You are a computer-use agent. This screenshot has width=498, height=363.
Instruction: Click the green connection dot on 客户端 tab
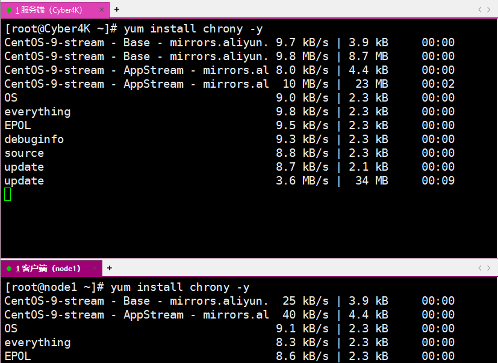coord(9,269)
